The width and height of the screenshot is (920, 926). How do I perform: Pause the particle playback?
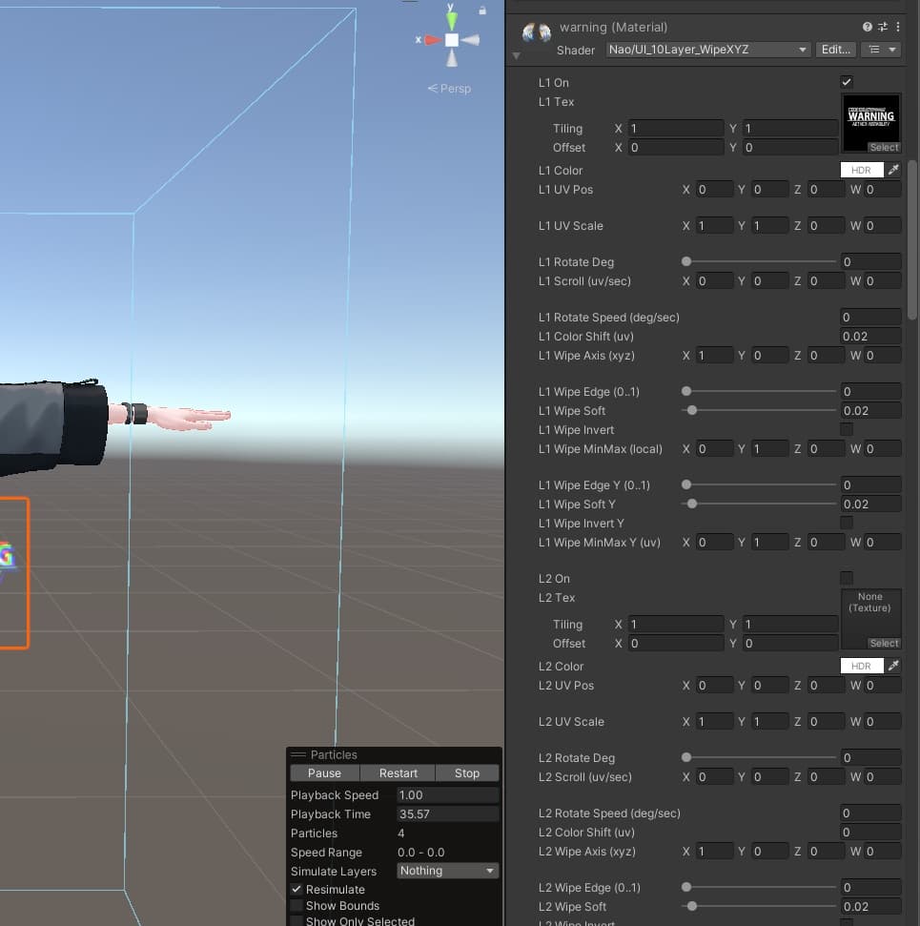click(x=324, y=773)
